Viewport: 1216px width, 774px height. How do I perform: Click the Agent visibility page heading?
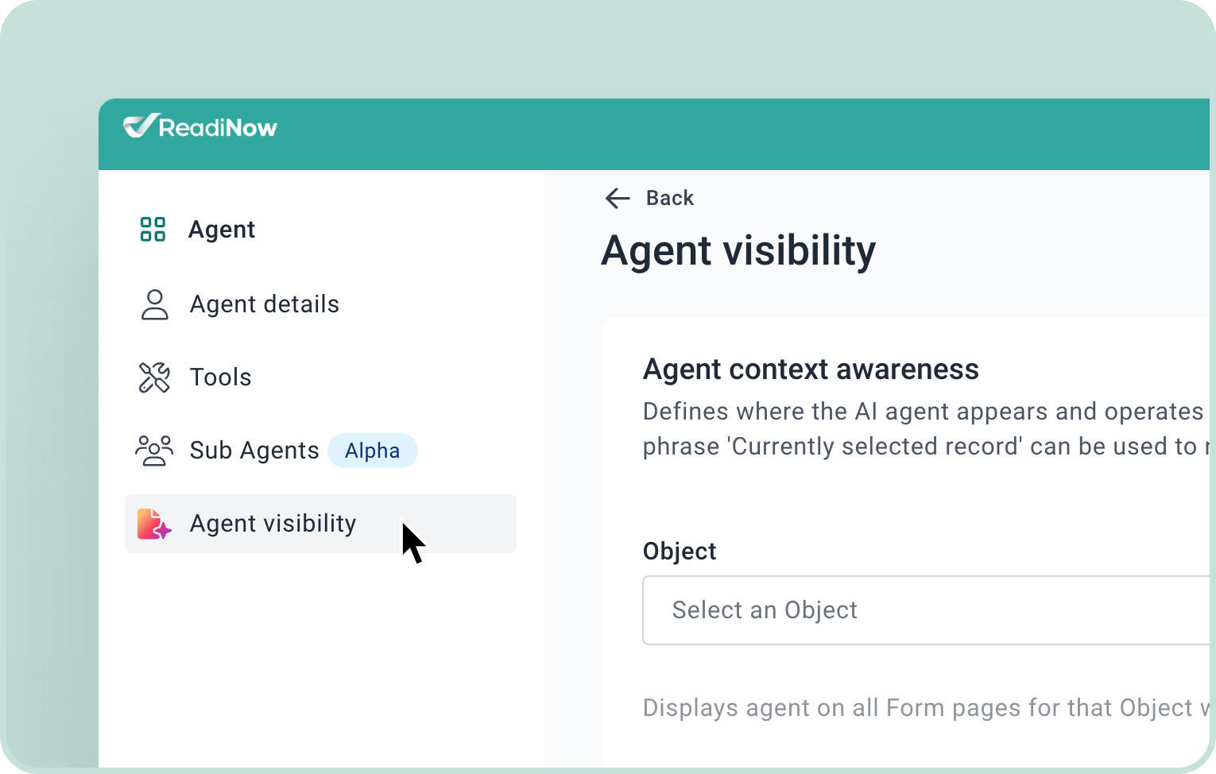(x=738, y=251)
